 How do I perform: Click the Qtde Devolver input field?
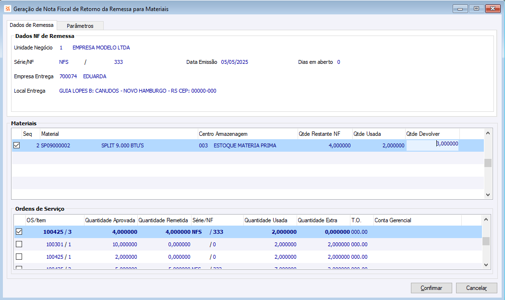point(433,145)
